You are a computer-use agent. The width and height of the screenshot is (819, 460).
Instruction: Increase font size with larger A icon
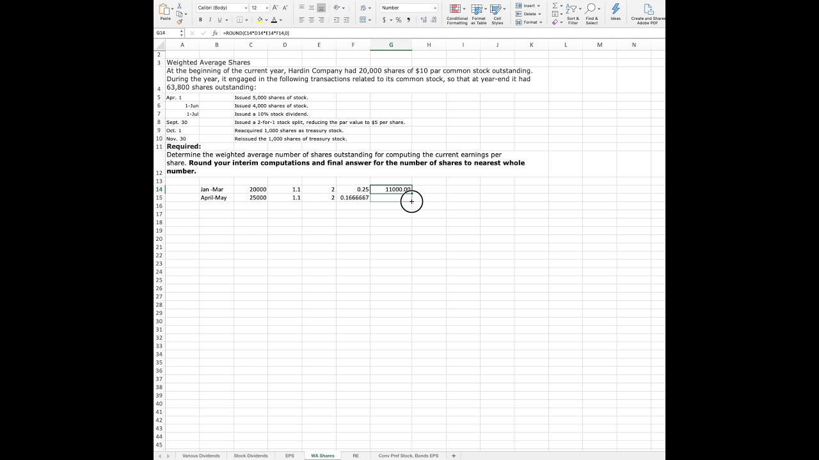pyautogui.click(x=275, y=8)
